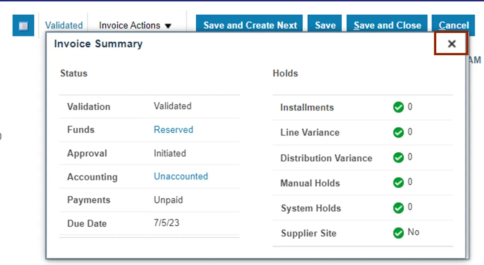
Task: Click the Due Date value 7/5/23
Action: (x=166, y=223)
